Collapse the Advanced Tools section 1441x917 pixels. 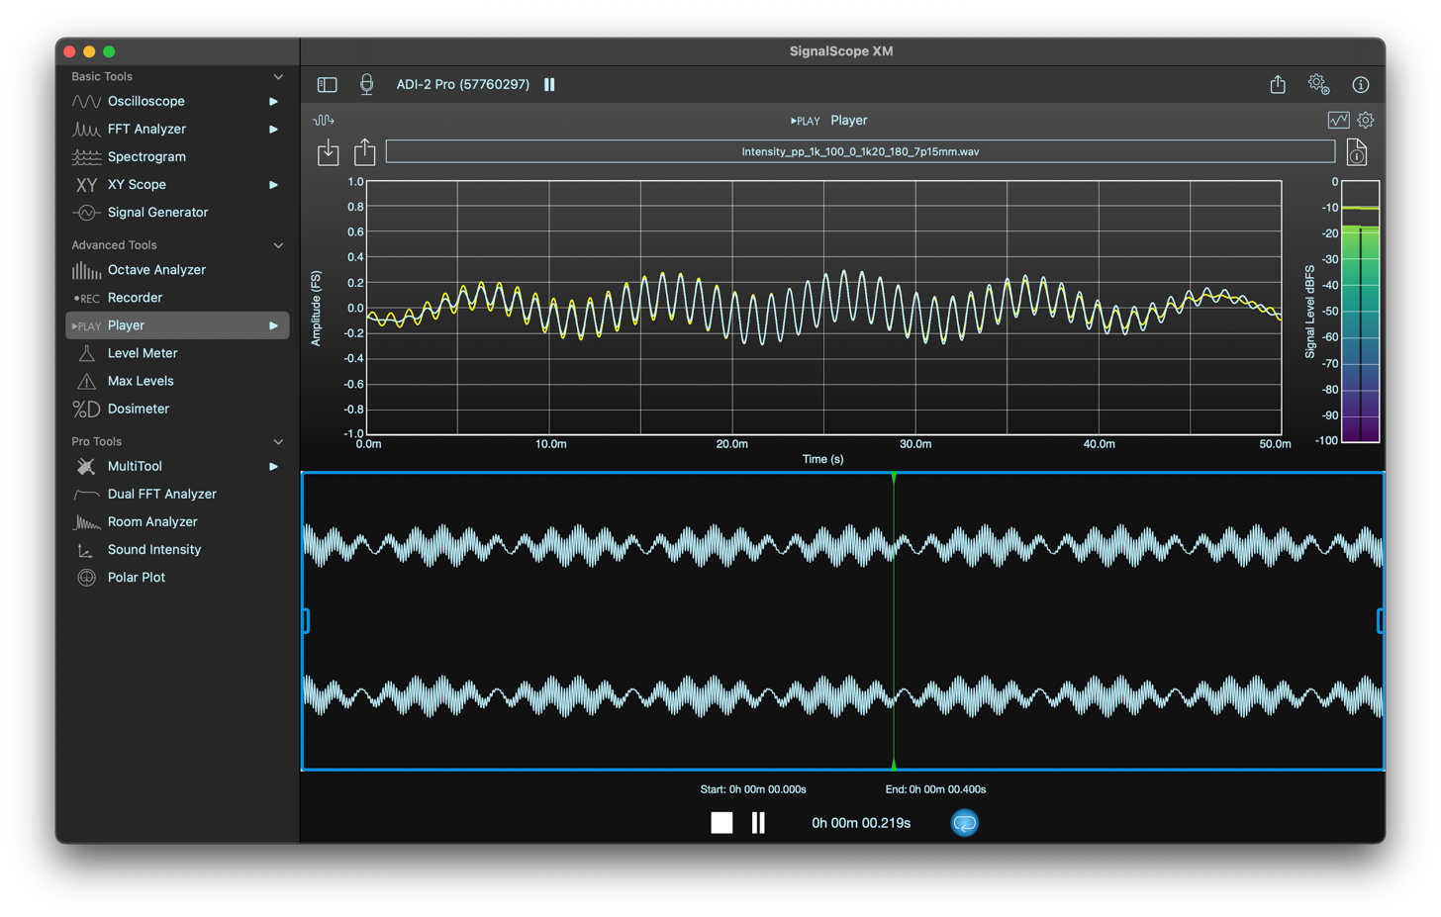[x=278, y=245]
